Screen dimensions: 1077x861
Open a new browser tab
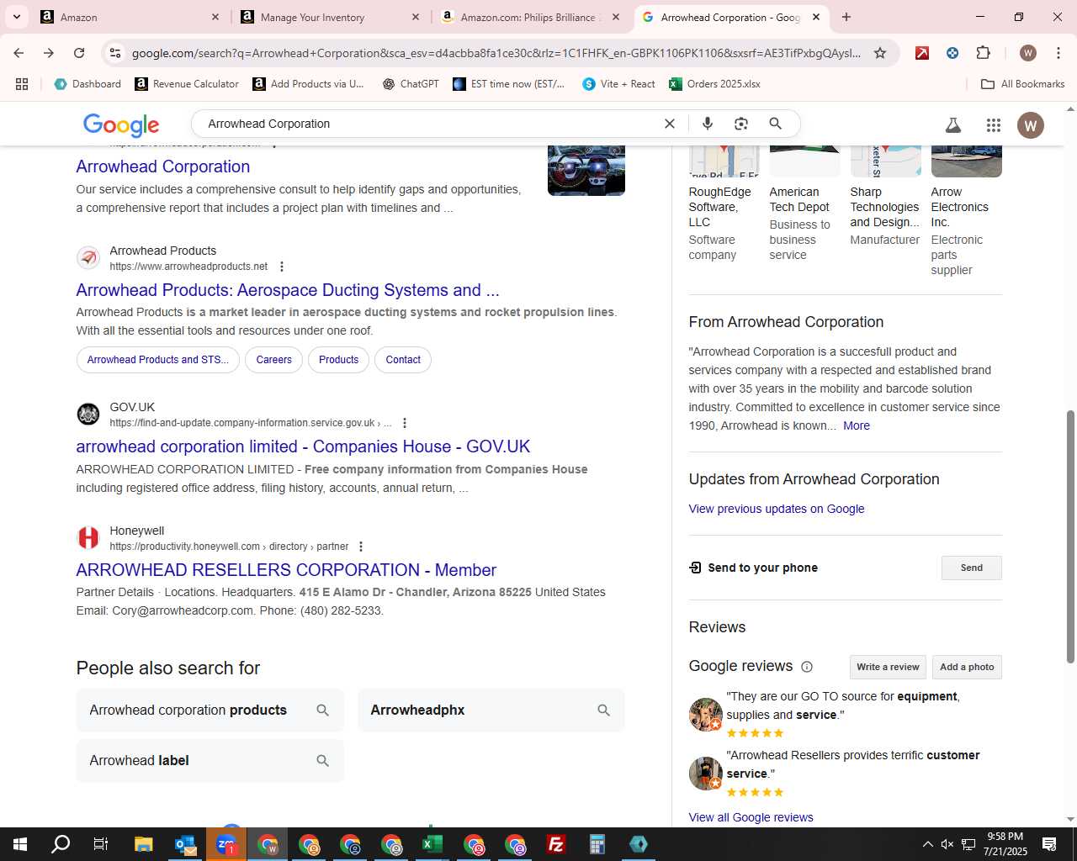tap(846, 17)
